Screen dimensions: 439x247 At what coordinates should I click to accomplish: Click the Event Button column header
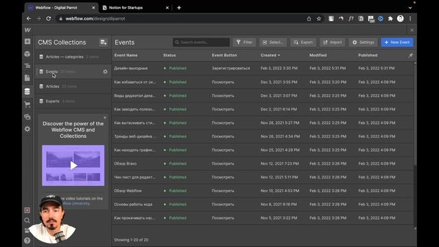pyautogui.click(x=224, y=56)
